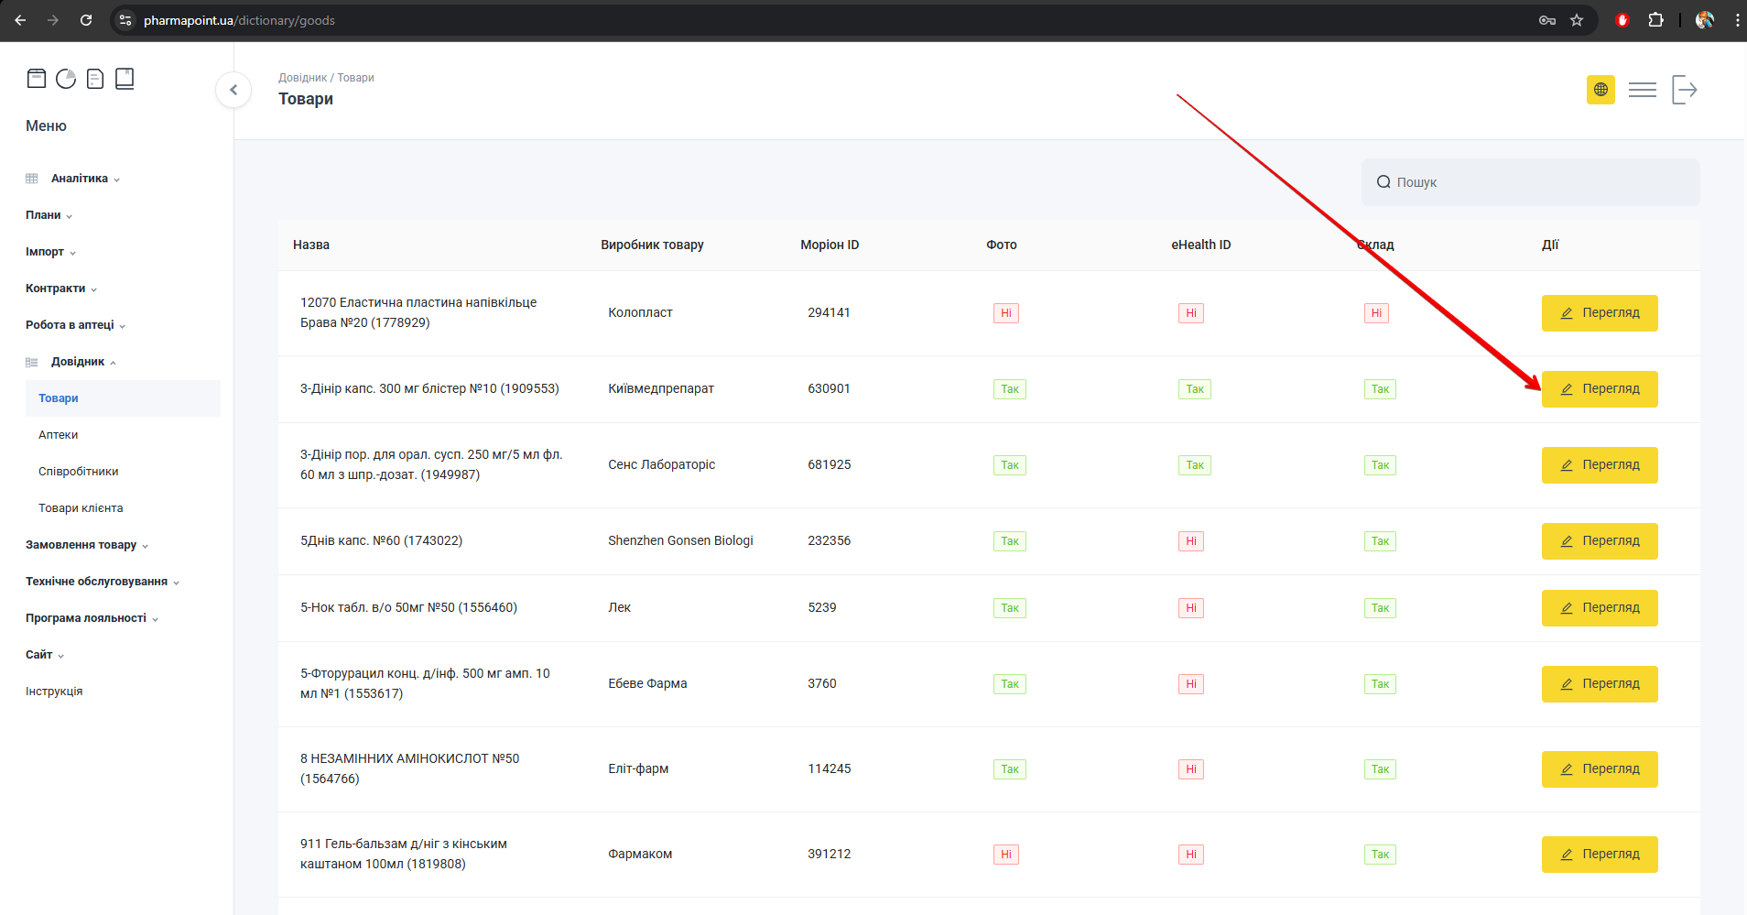1747x915 pixels.
Task: Expand the Контракти menu section
Action: (x=56, y=289)
